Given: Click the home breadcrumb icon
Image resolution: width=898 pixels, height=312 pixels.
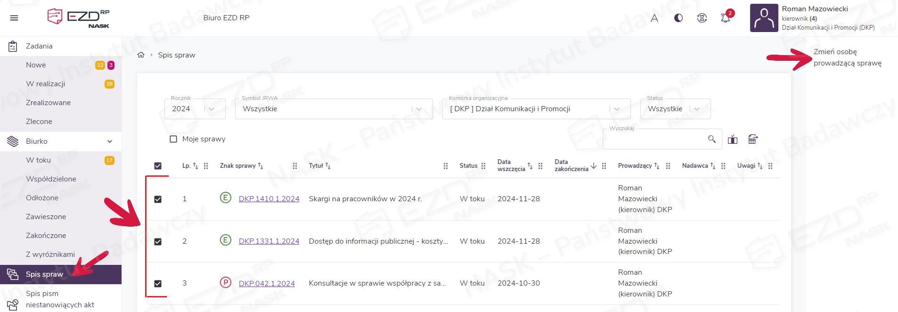Looking at the screenshot, I should [140, 55].
